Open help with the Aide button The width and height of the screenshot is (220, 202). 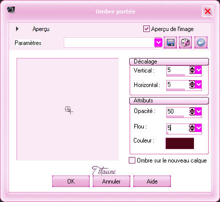152,181
